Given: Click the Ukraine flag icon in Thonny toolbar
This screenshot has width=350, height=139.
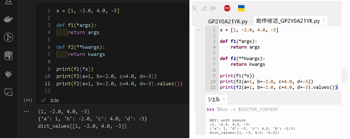Looking at the screenshot, I should click(241, 8).
